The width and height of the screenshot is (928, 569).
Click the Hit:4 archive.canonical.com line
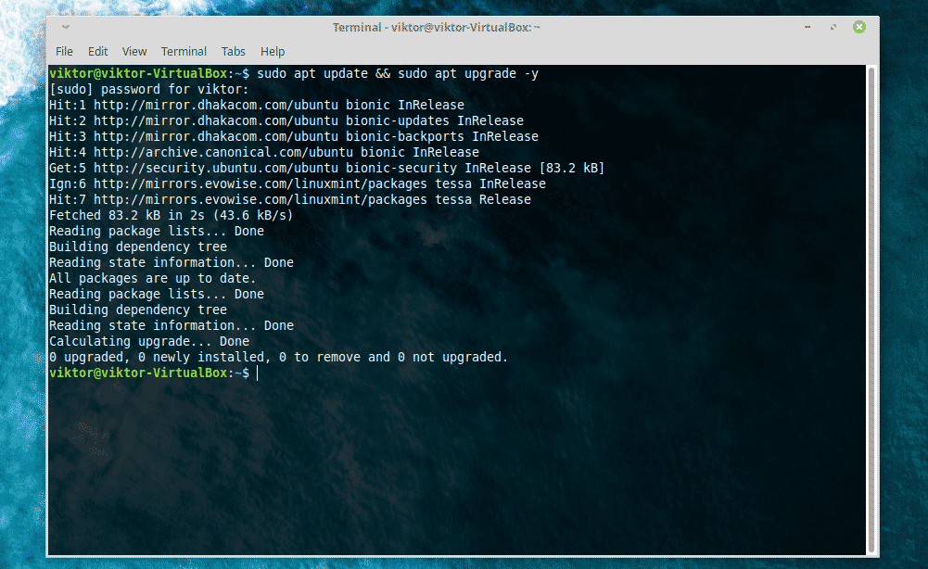click(264, 152)
